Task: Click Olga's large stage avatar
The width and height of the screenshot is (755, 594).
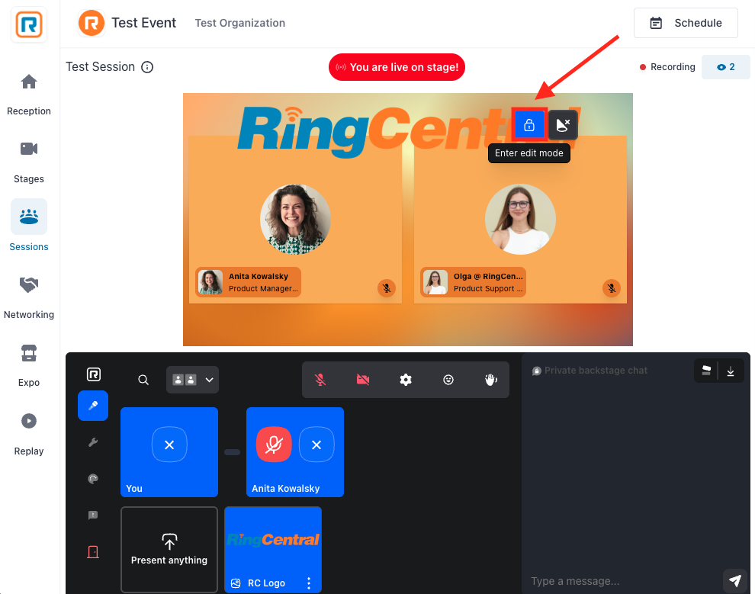Action: pos(520,219)
